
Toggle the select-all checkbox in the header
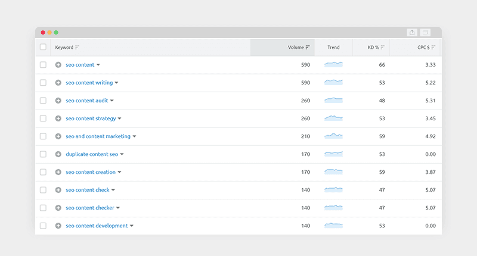(x=43, y=47)
